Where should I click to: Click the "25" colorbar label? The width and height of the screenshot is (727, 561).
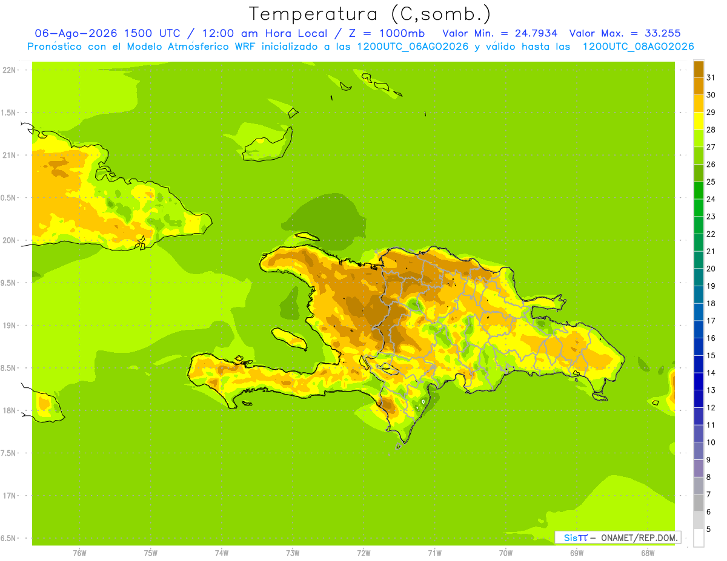click(711, 182)
